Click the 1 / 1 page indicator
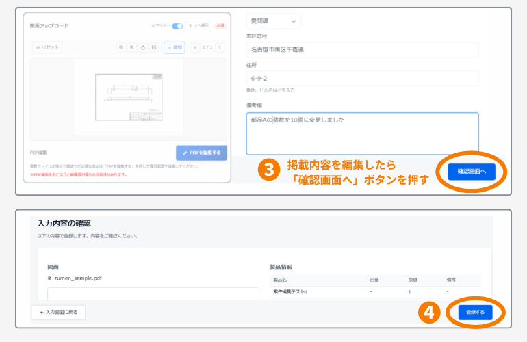 (x=207, y=47)
